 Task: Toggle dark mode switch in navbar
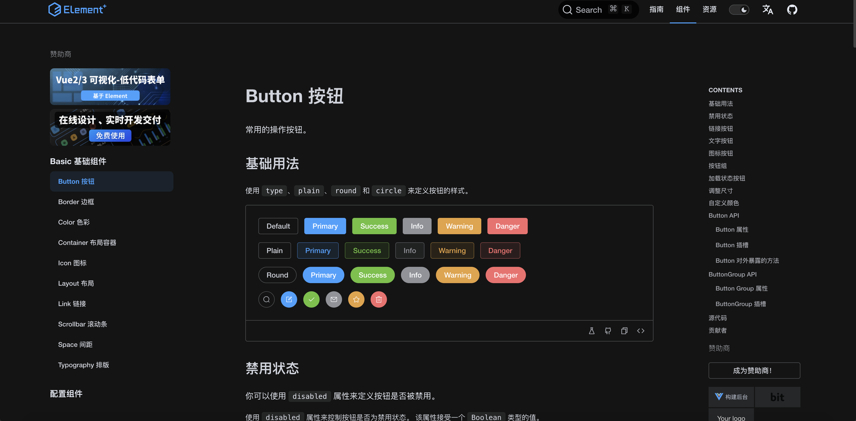click(740, 10)
